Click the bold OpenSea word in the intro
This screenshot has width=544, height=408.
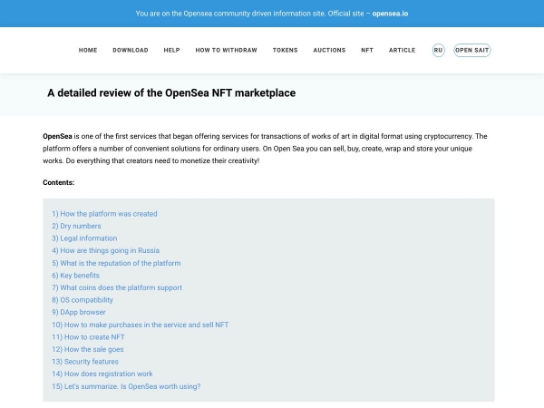point(57,136)
